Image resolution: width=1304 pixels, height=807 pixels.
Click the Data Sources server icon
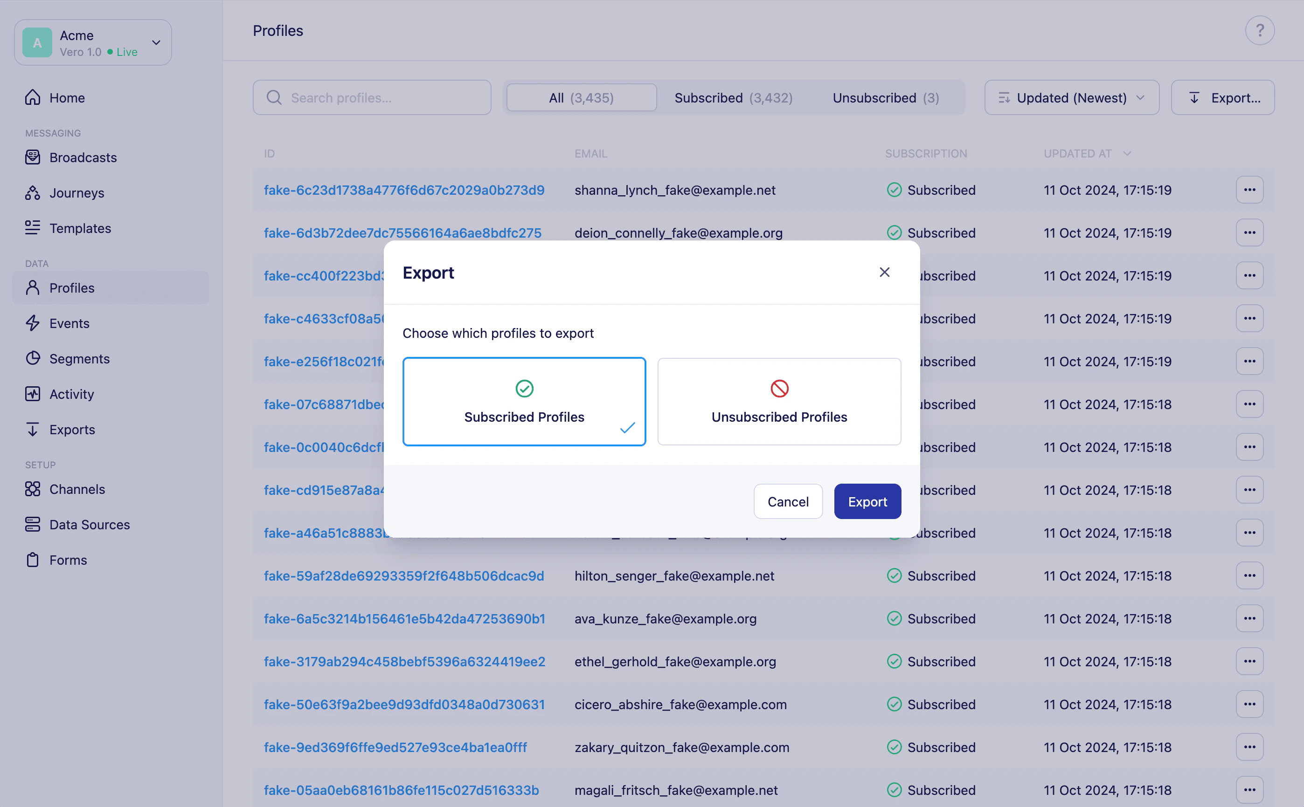tap(33, 524)
